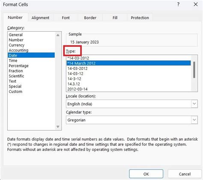Pick the Percentage category
The width and height of the screenshot is (203, 180).
(31, 66)
